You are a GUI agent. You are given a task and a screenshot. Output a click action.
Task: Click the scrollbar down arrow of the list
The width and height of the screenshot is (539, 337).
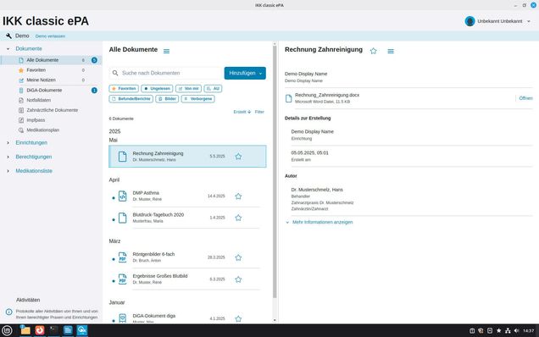[275, 320]
